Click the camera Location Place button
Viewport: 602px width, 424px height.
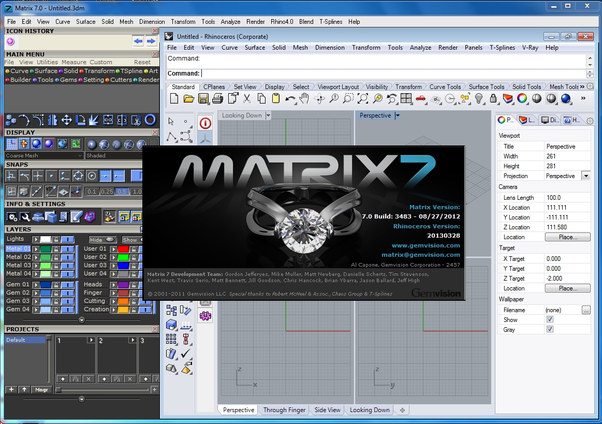coord(567,237)
